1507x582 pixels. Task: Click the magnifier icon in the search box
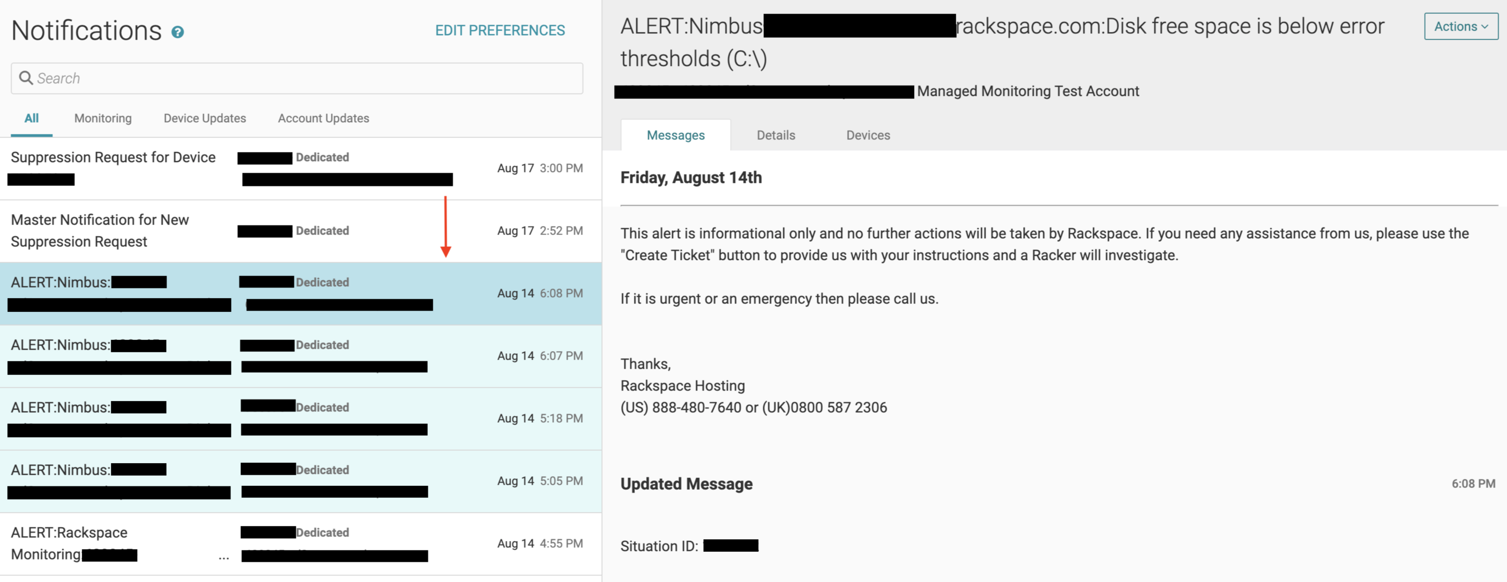point(26,78)
